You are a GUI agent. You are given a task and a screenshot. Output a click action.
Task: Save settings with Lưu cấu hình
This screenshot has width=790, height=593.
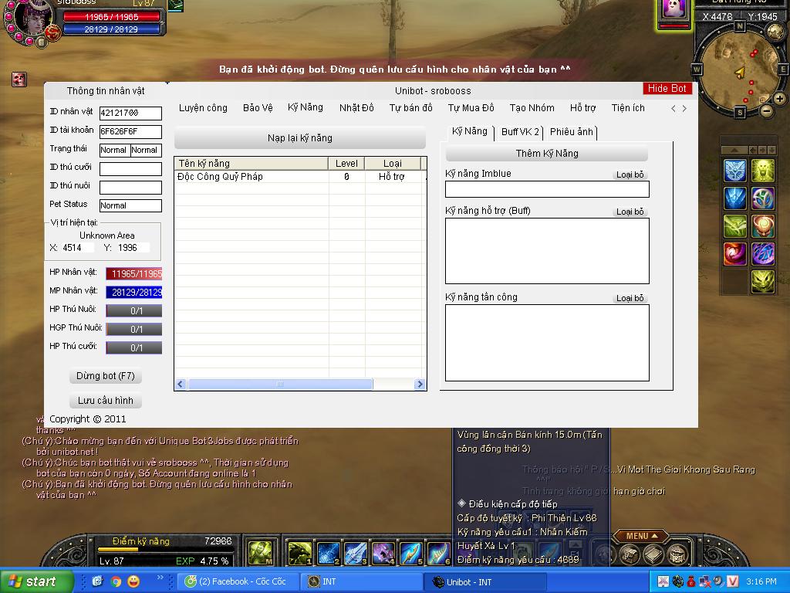click(x=105, y=401)
